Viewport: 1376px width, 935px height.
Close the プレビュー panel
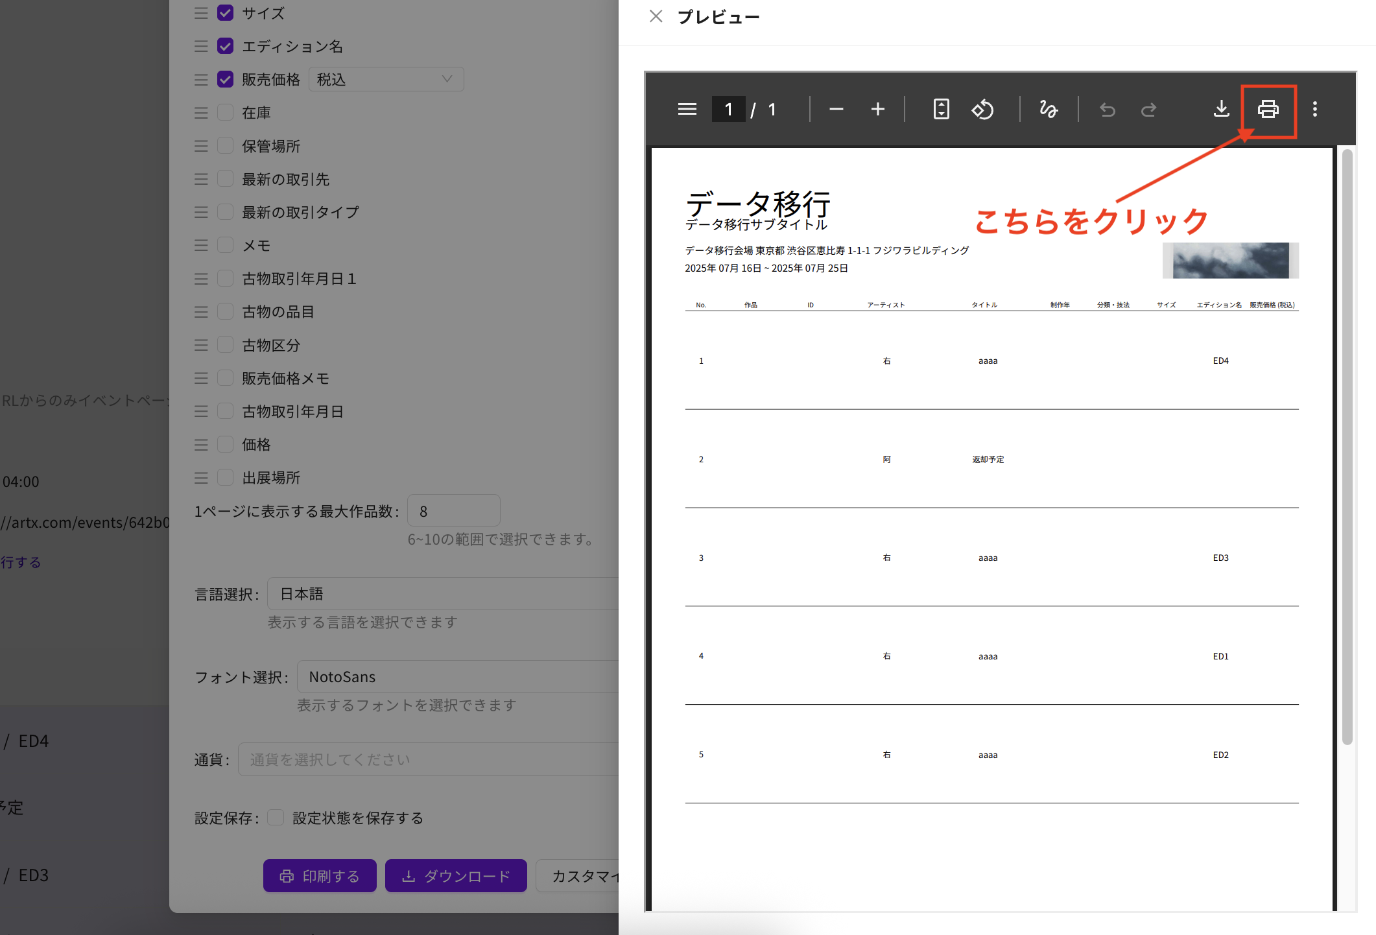pos(656,17)
